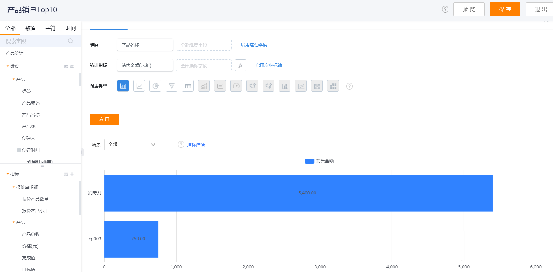The height and width of the screenshot is (272, 553).
Task: Click the 启用属性维度 link
Action: tap(254, 45)
